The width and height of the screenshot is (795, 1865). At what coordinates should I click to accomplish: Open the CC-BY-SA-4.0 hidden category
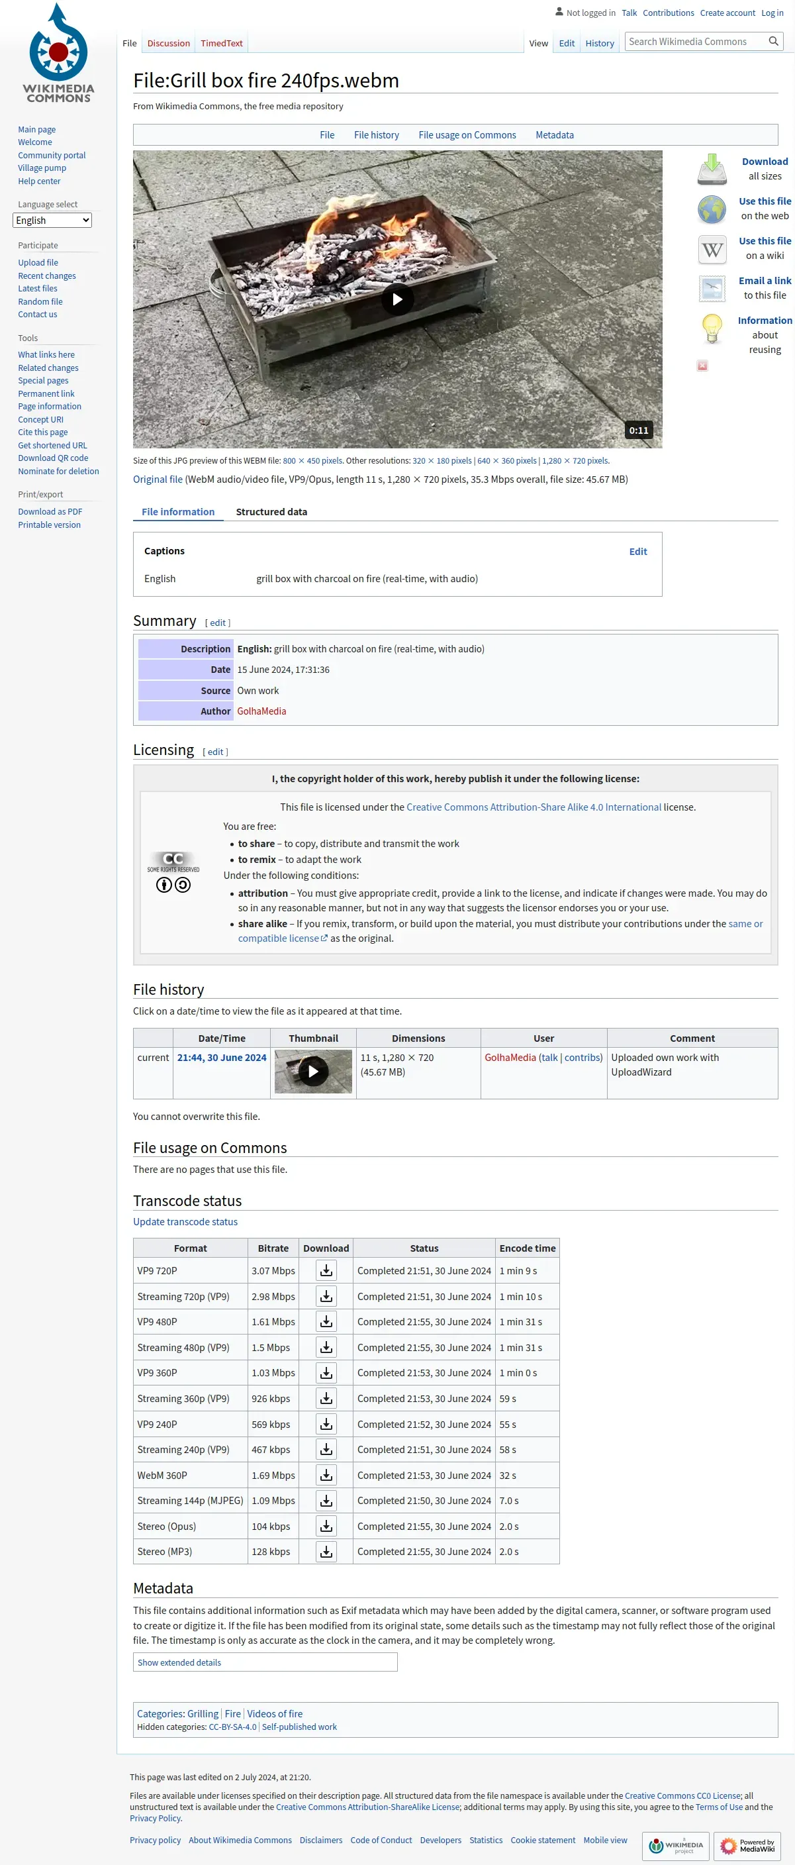[232, 1727]
